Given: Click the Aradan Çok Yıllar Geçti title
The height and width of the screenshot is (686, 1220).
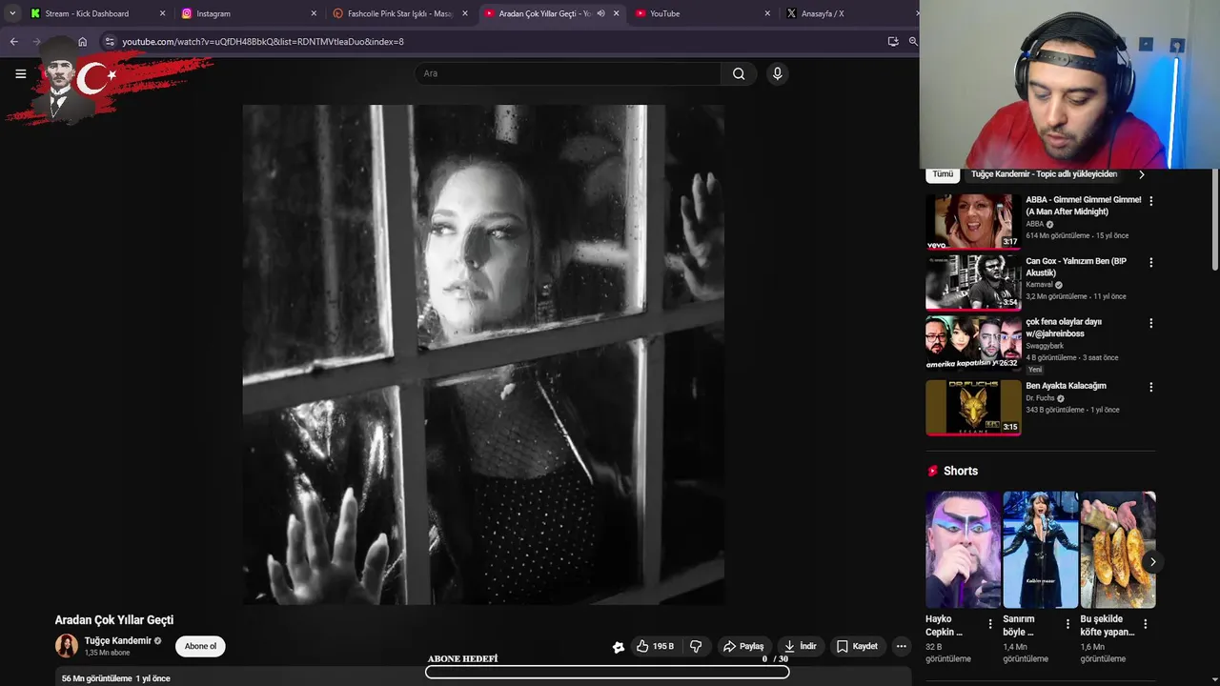Looking at the screenshot, I should tap(114, 620).
